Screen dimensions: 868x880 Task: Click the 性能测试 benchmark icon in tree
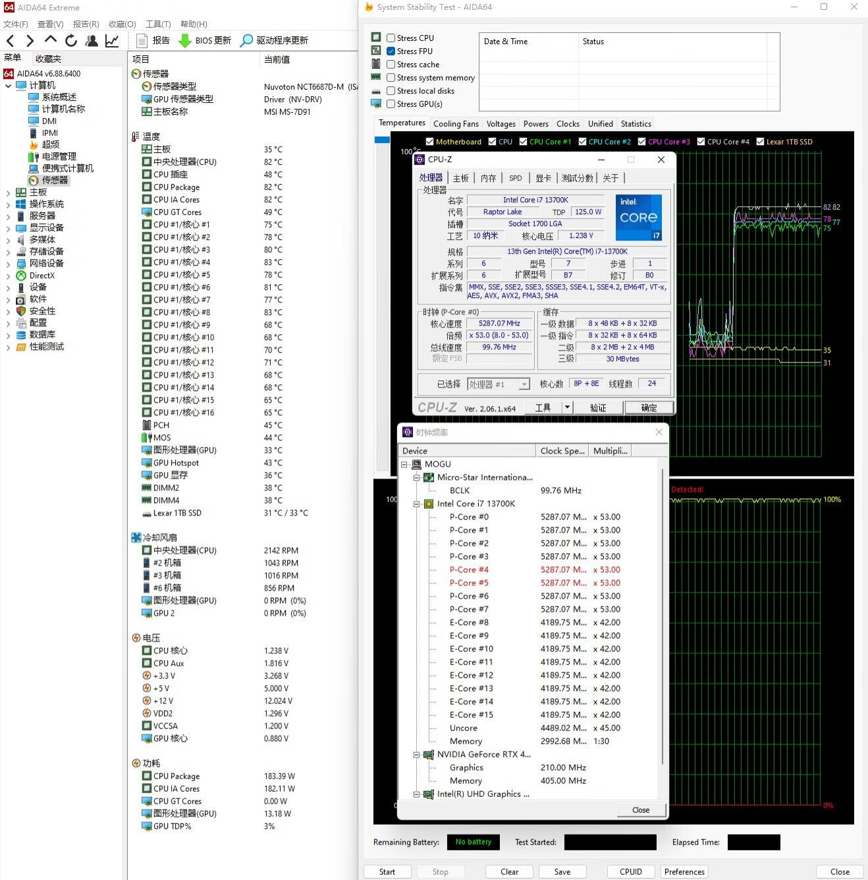point(21,347)
